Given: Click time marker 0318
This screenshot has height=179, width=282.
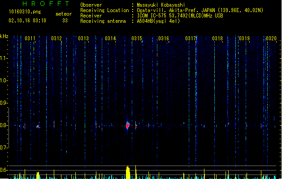Looking at the screenshot, I should pos(217,38).
